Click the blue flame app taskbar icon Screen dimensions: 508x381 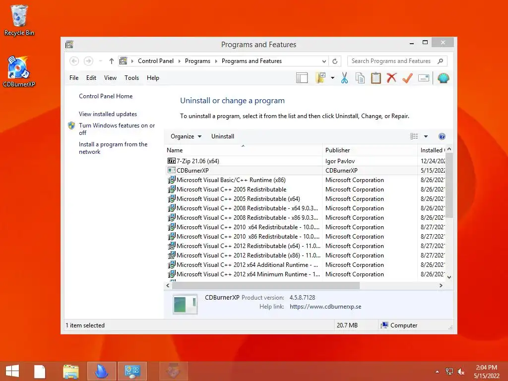(x=101, y=371)
